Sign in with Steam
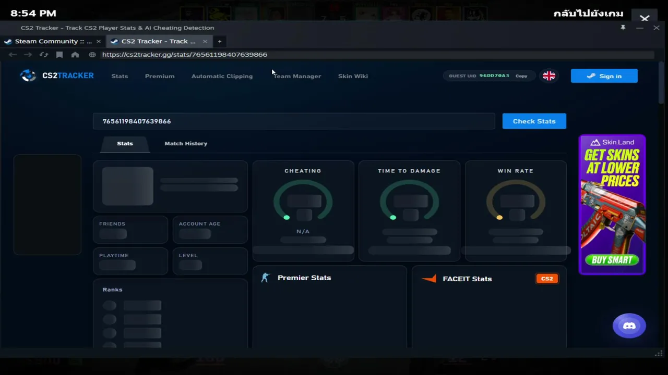 (x=604, y=76)
